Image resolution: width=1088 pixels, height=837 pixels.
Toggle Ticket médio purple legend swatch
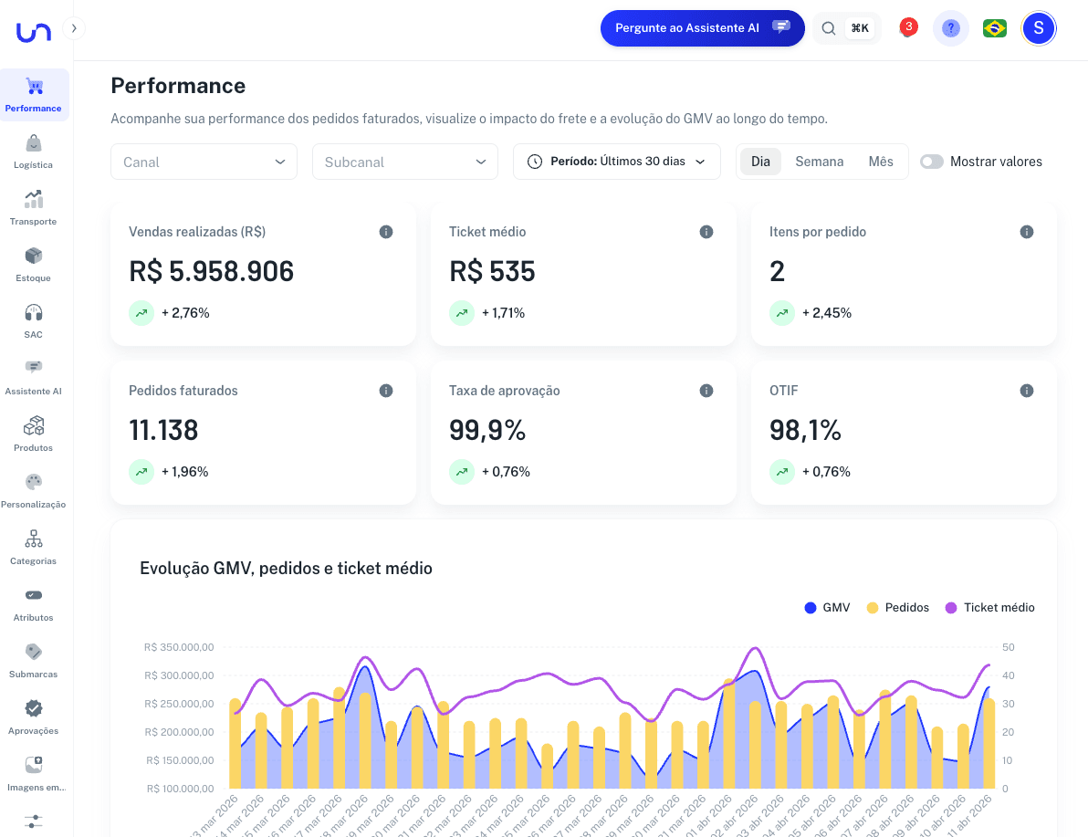coord(951,607)
